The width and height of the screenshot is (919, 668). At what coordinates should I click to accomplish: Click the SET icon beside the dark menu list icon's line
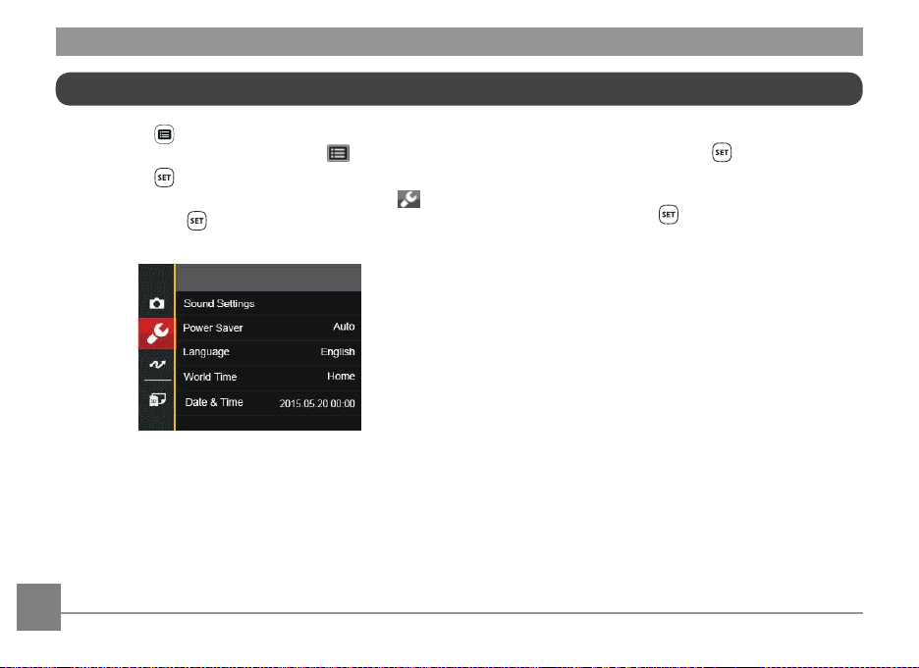[x=722, y=152]
